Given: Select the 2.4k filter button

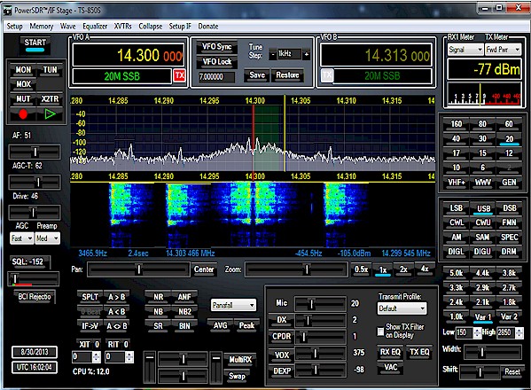Looking at the screenshot, I should click(x=456, y=302).
